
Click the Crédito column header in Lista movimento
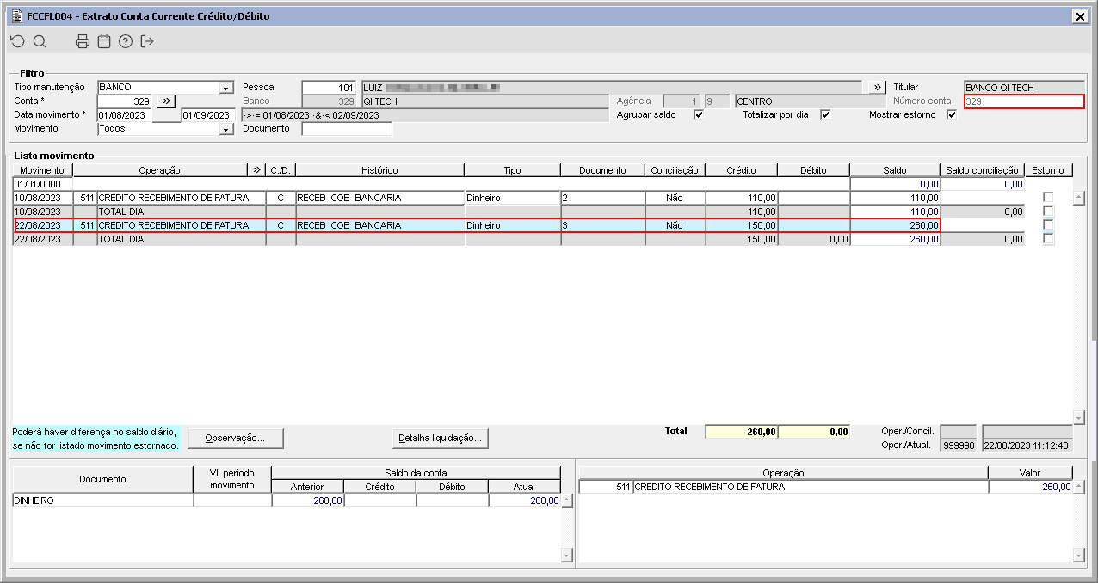point(742,170)
